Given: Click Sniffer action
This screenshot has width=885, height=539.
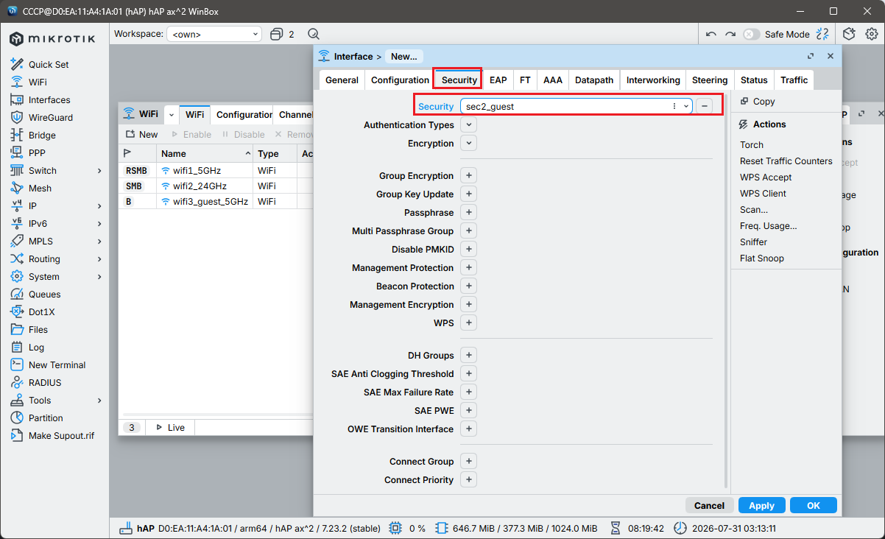Looking at the screenshot, I should click(753, 242).
